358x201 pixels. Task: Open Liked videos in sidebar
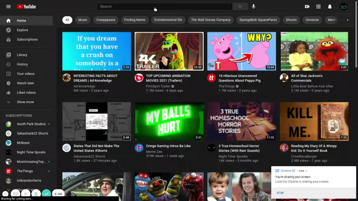pyautogui.click(x=26, y=92)
